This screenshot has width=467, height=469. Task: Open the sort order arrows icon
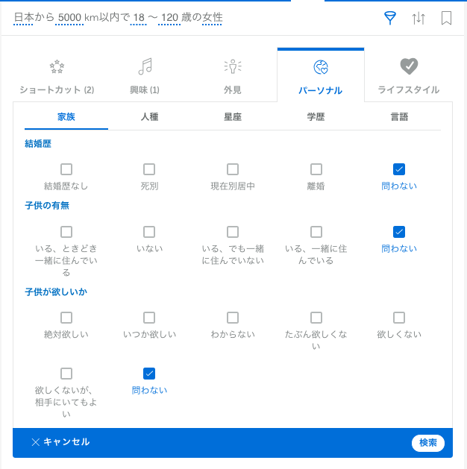tap(419, 19)
